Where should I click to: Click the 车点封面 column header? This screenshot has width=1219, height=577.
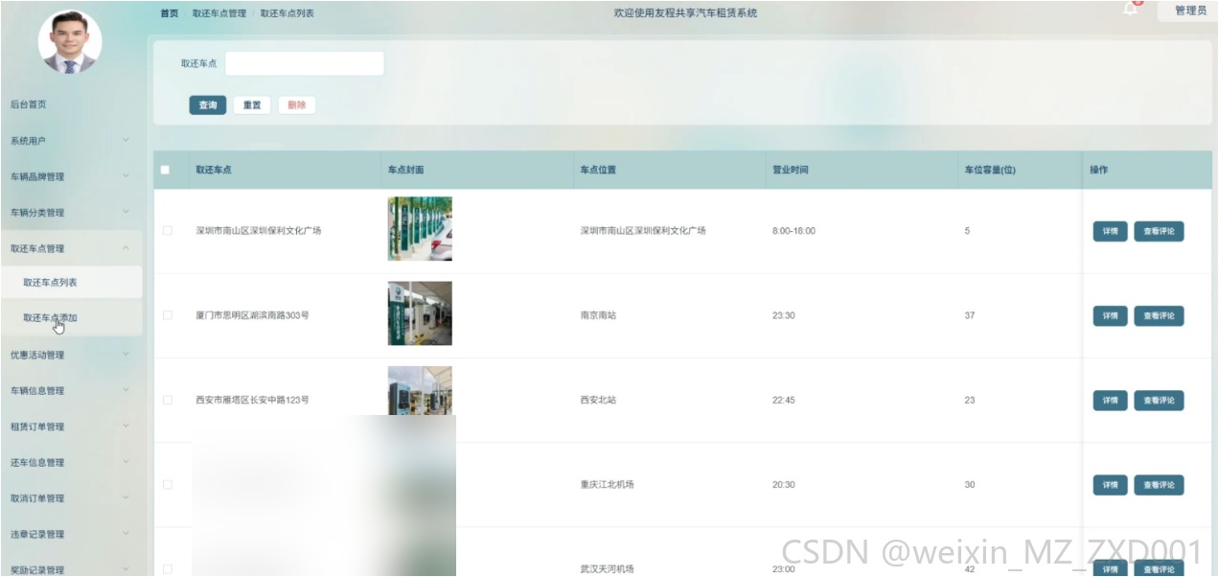(406, 170)
